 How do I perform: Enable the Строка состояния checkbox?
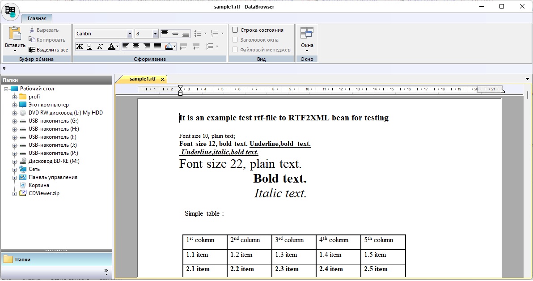tap(235, 30)
